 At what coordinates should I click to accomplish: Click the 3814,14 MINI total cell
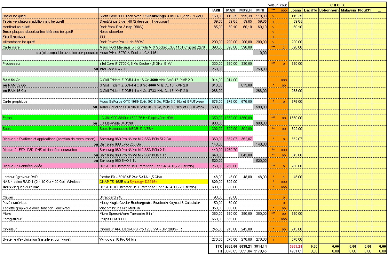tap(260, 246)
